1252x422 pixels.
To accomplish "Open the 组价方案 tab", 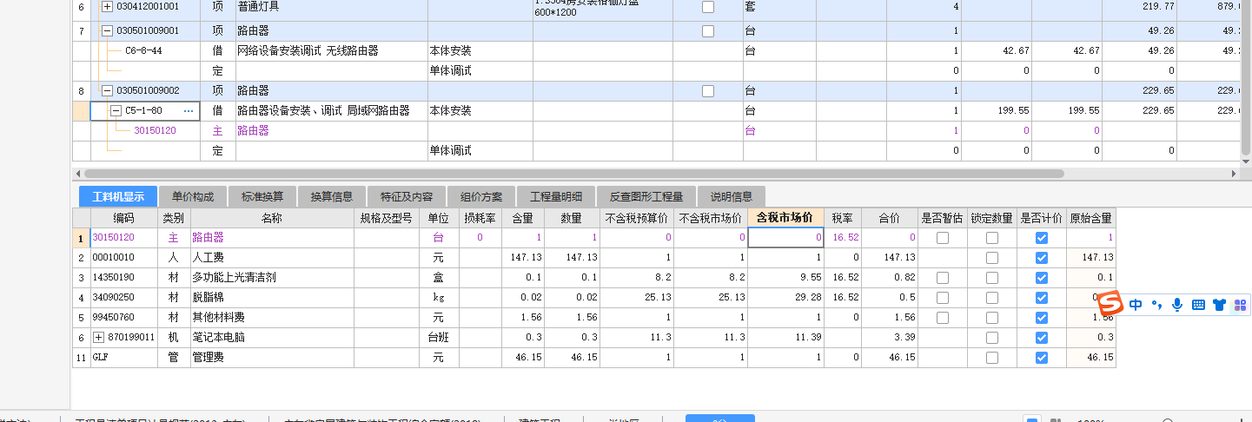I will pos(481,196).
